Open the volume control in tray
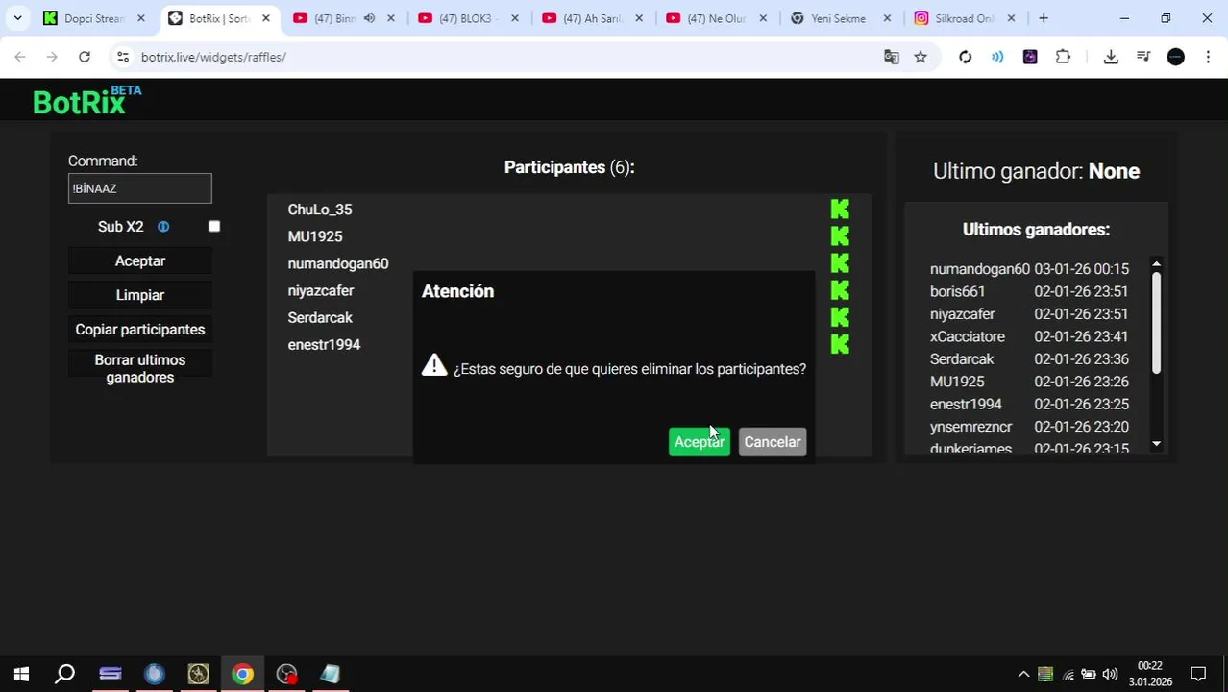 point(1110,675)
